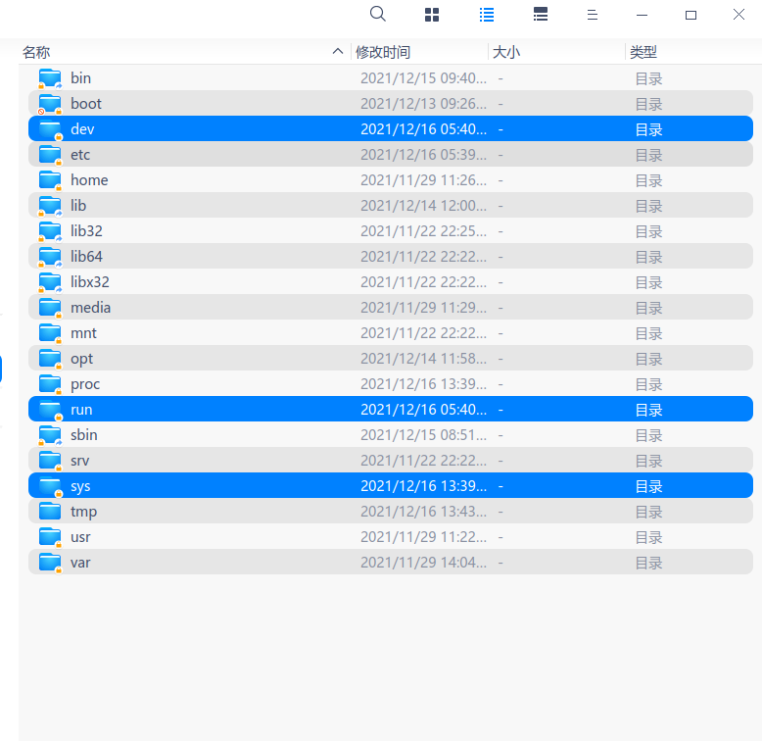The image size is (762, 741).
Task: Click the 目录 type cell in usr row
Action: tap(648, 537)
